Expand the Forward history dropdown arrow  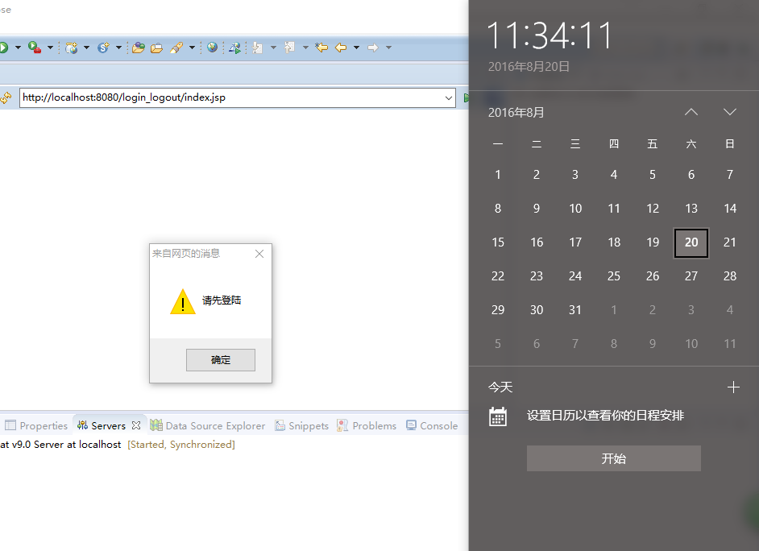tap(388, 48)
